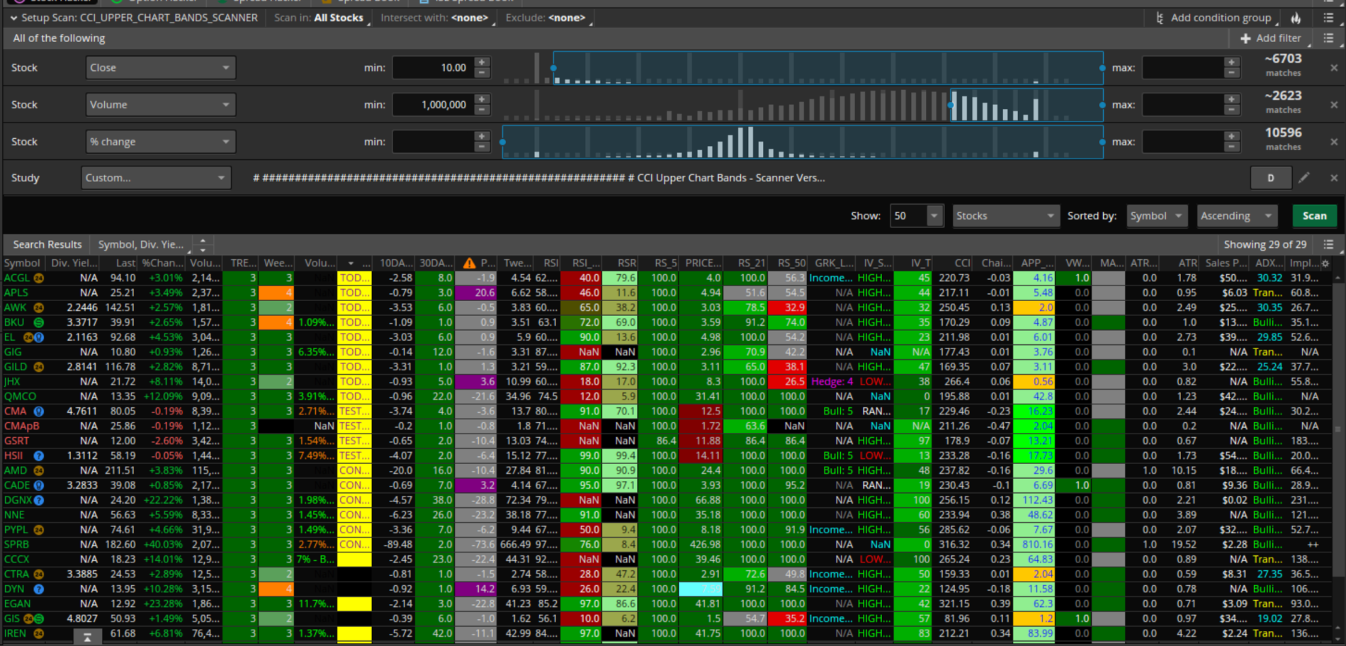This screenshot has height=646, width=1346.
Task: Click the warning triangle column header
Action: pyautogui.click(x=469, y=263)
